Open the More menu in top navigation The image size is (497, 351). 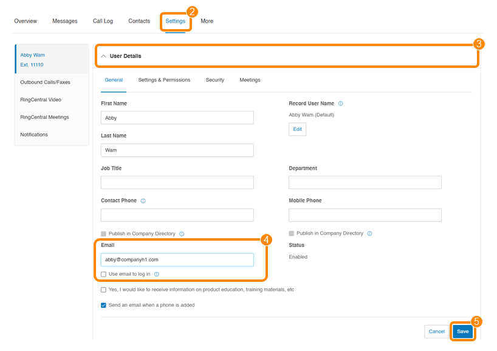(207, 21)
